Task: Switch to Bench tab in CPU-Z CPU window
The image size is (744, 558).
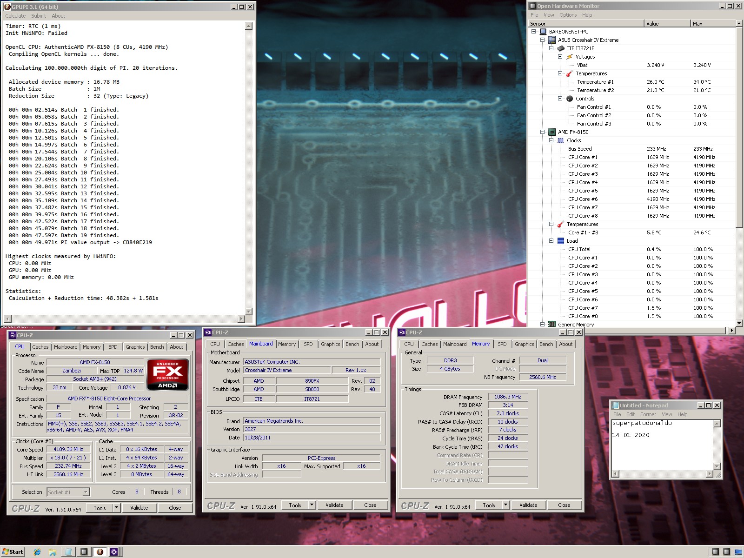Action: pos(157,347)
